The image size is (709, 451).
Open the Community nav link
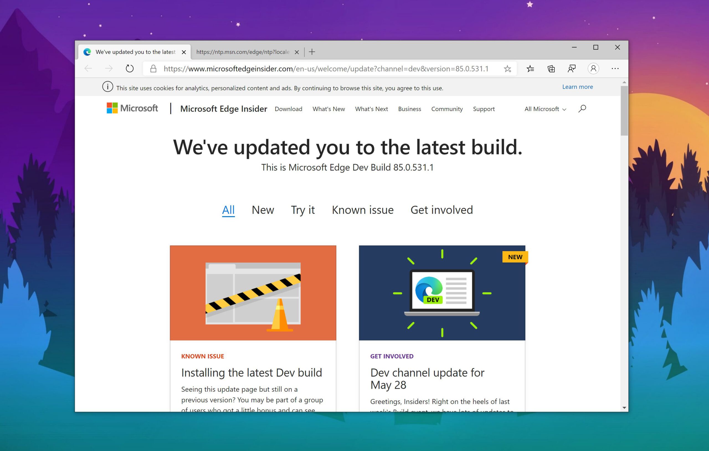tap(447, 109)
